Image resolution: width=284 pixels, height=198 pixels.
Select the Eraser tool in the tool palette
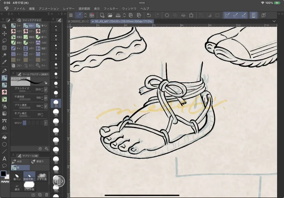tap(4, 92)
